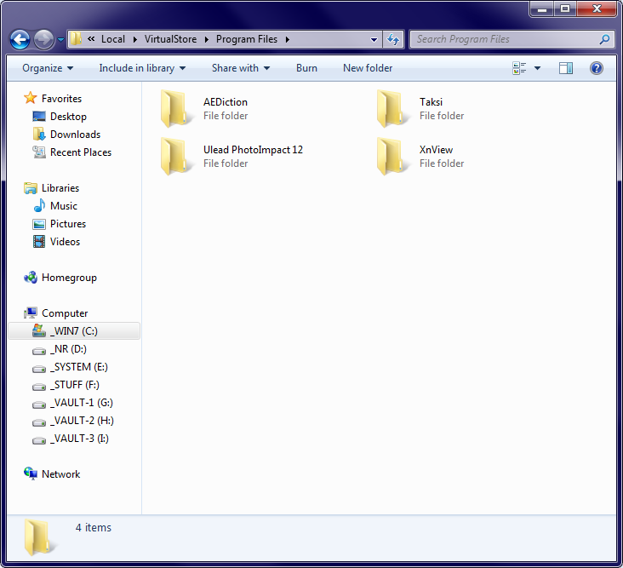623x568 pixels.
Task: Go back with the Back arrow button
Action: click(x=20, y=39)
